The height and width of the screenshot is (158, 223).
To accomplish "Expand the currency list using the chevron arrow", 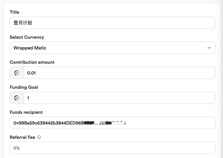I will (209, 48).
